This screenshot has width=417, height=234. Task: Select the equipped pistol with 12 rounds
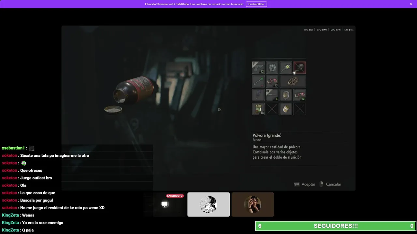coord(258,68)
